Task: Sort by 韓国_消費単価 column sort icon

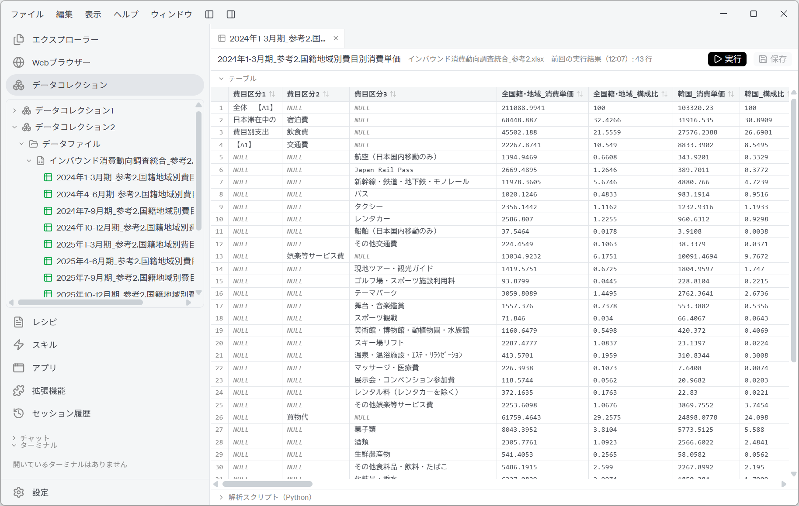Action: pos(731,94)
